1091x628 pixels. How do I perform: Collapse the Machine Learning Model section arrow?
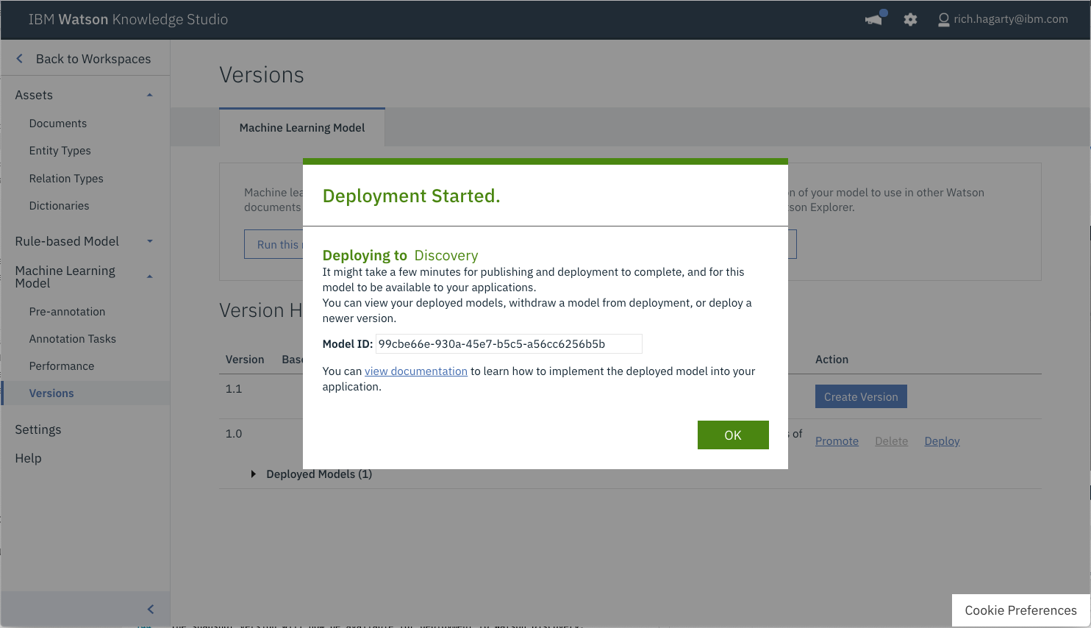tap(150, 276)
